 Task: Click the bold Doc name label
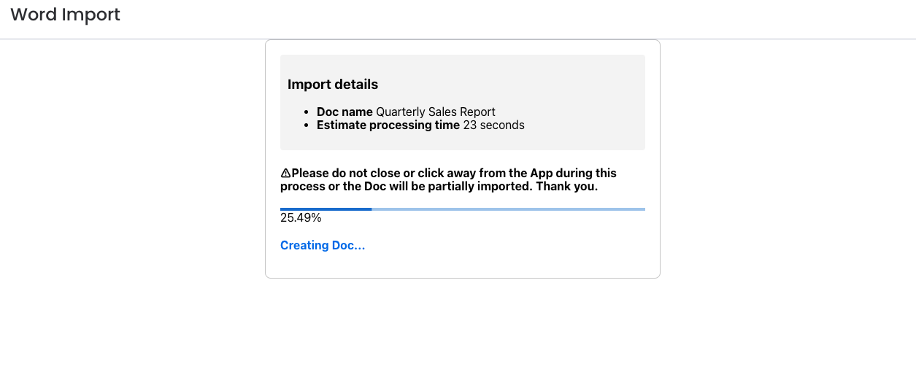pyautogui.click(x=345, y=112)
